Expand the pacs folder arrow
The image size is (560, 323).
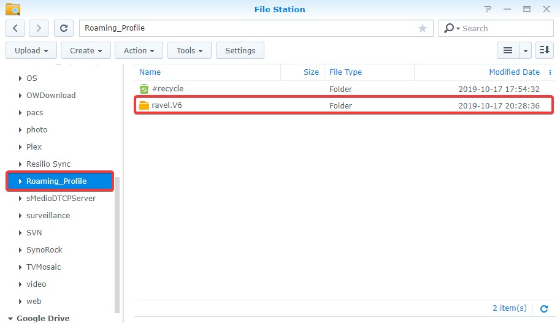click(20, 112)
